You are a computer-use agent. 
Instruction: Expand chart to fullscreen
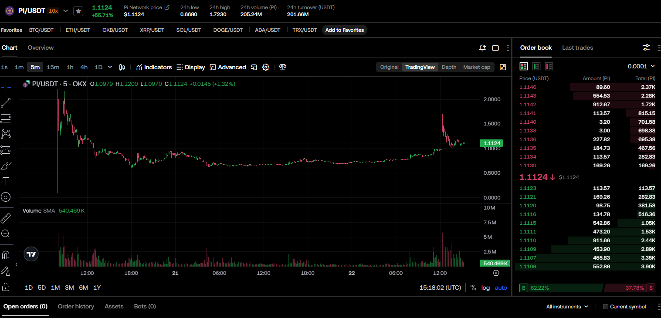click(503, 67)
